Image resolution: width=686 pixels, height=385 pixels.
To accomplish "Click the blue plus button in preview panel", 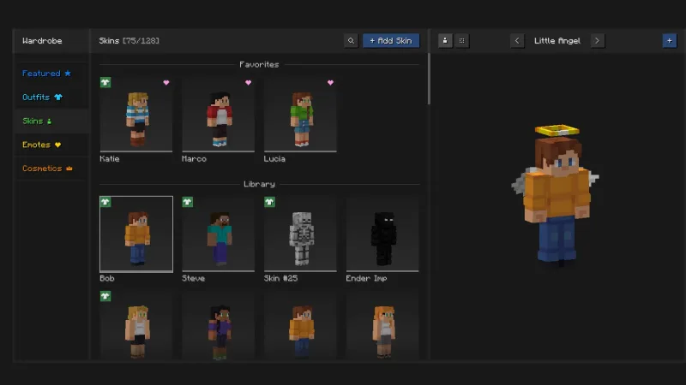I will coord(670,40).
